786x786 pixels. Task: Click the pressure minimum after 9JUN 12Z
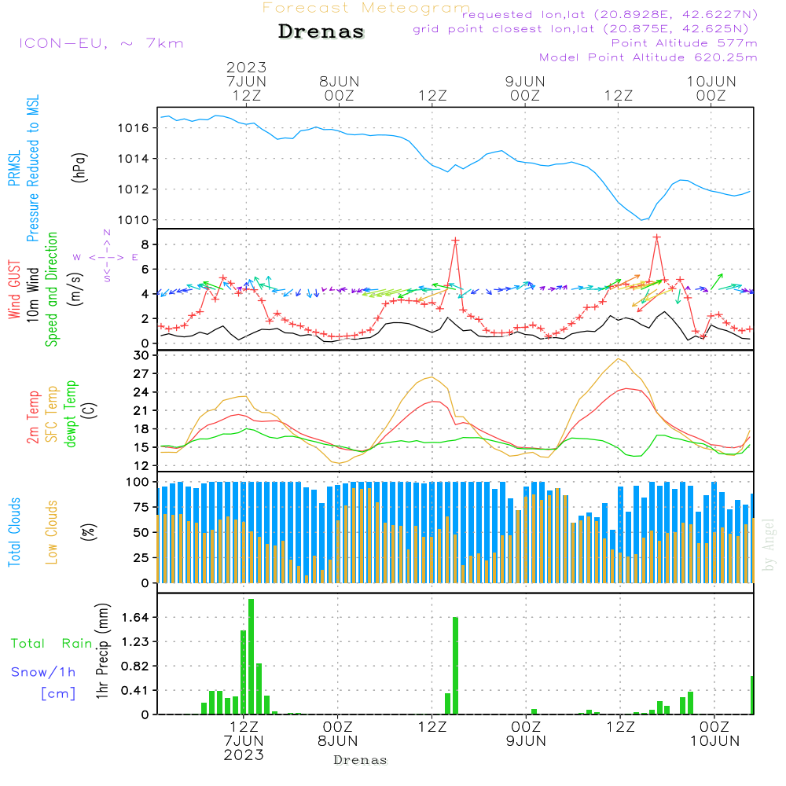pyautogui.click(x=641, y=219)
